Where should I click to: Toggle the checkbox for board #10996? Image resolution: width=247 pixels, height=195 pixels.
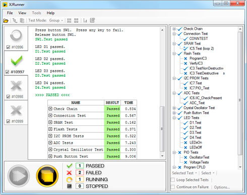(8, 47)
